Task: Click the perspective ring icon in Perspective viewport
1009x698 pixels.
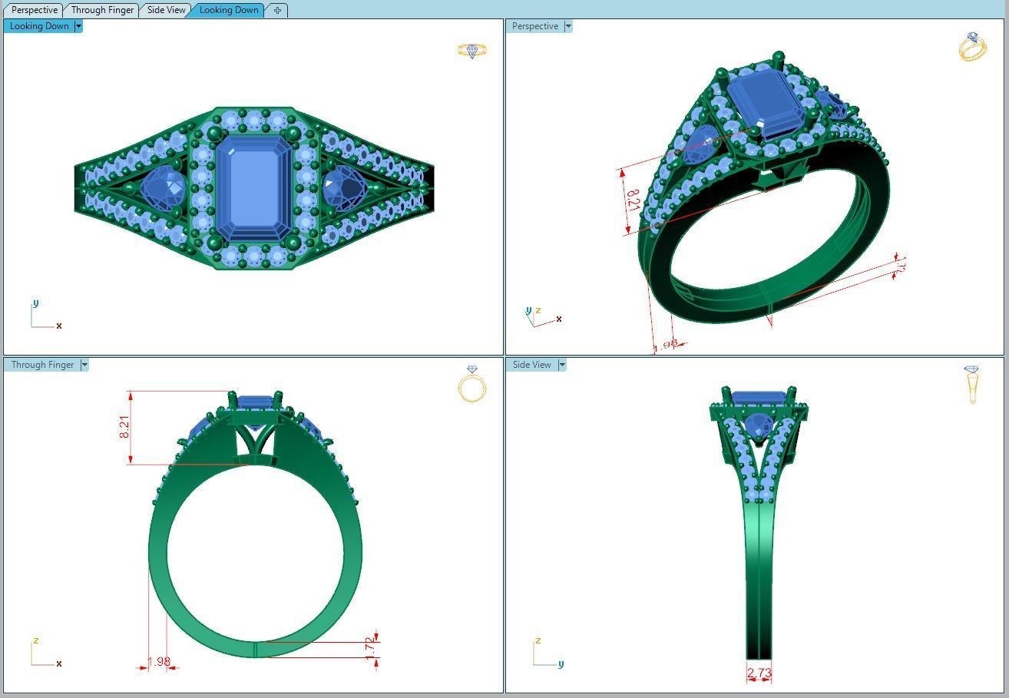Action: [972, 47]
